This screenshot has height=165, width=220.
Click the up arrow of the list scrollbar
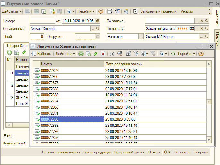(209, 64)
